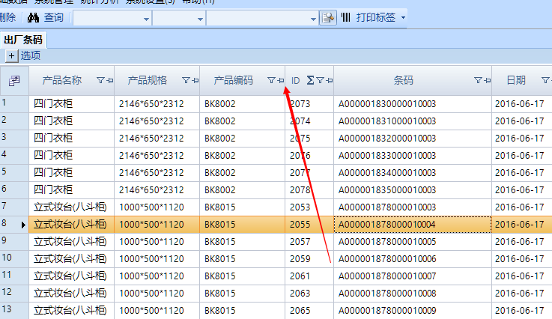The width and height of the screenshot is (552, 319).
Task: Toggle the pin on 条码 column header
Action: (x=486, y=80)
